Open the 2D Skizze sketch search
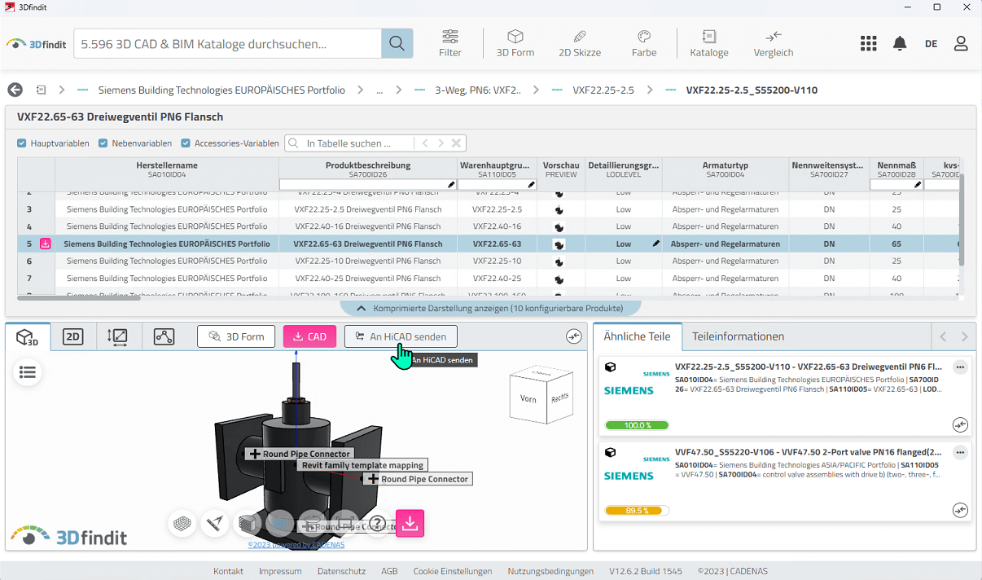This screenshot has width=982, height=580. click(580, 43)
